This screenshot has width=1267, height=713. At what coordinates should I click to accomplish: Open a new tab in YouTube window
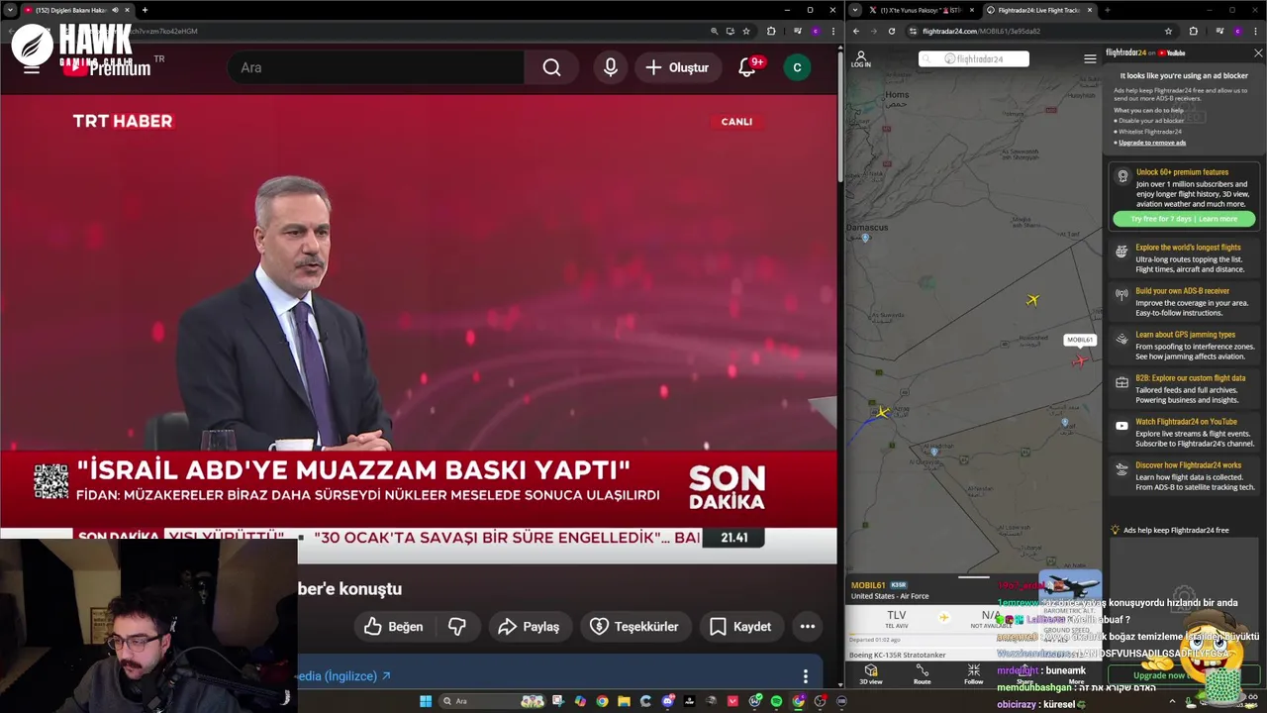[145, 10]
